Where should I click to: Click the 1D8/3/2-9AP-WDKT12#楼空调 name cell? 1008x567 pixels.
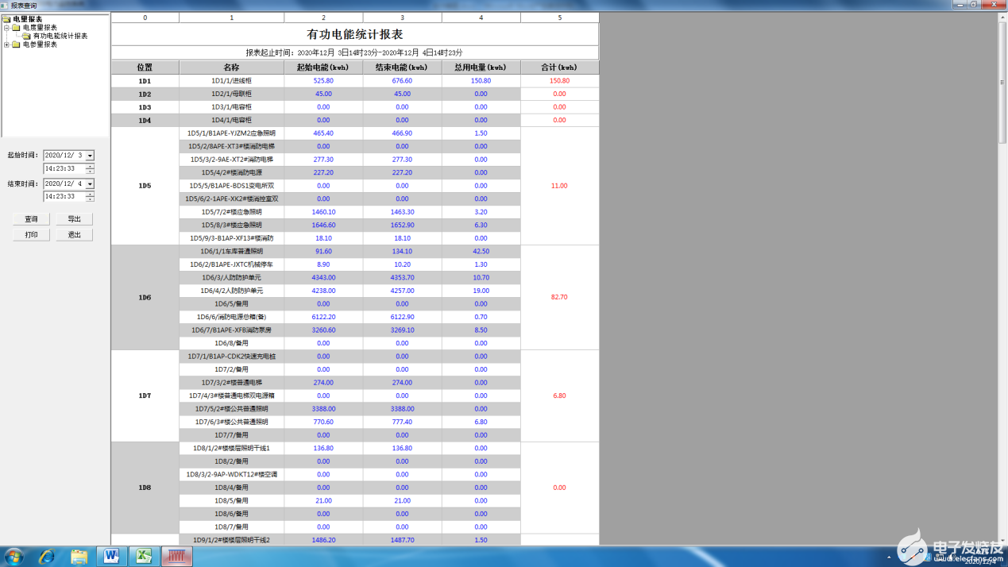231,474
